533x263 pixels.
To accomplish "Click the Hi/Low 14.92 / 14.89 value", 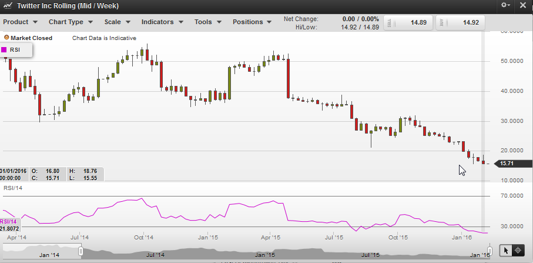I will coord(360,27).
